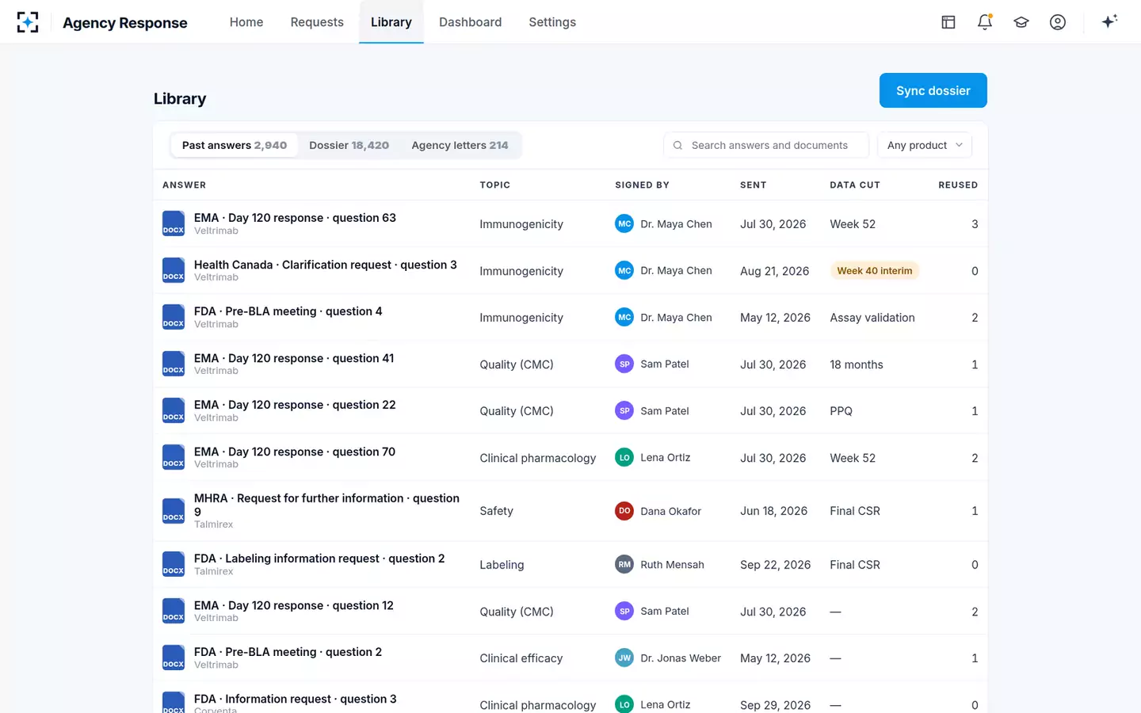Image resolution: width=1141 pixels, height=713 pixels.
Task: Click DOCX icon for MHRA question 9
Action: (174, 511)
